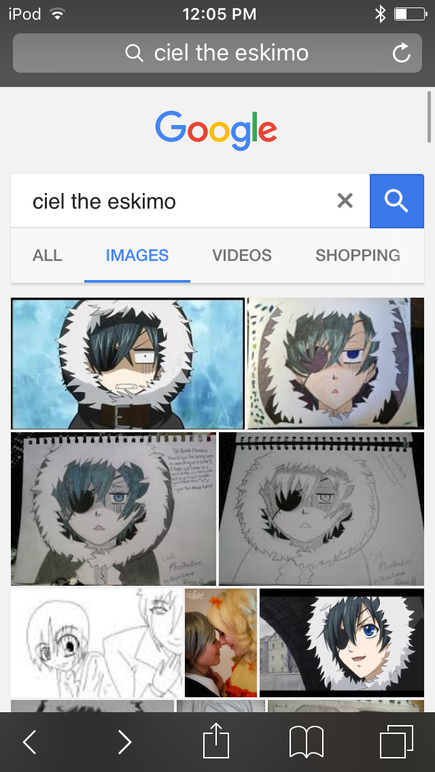Viewport: 435px width, 772px height.
Task: Open the sketchbook pencil drawing with spiral binding
Action: click(x=321, y=508)
